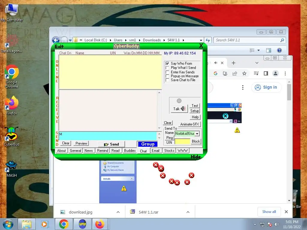Click Animate-SFX button
This screenshot has width=307, height=230.
click(x=189, y=124)
